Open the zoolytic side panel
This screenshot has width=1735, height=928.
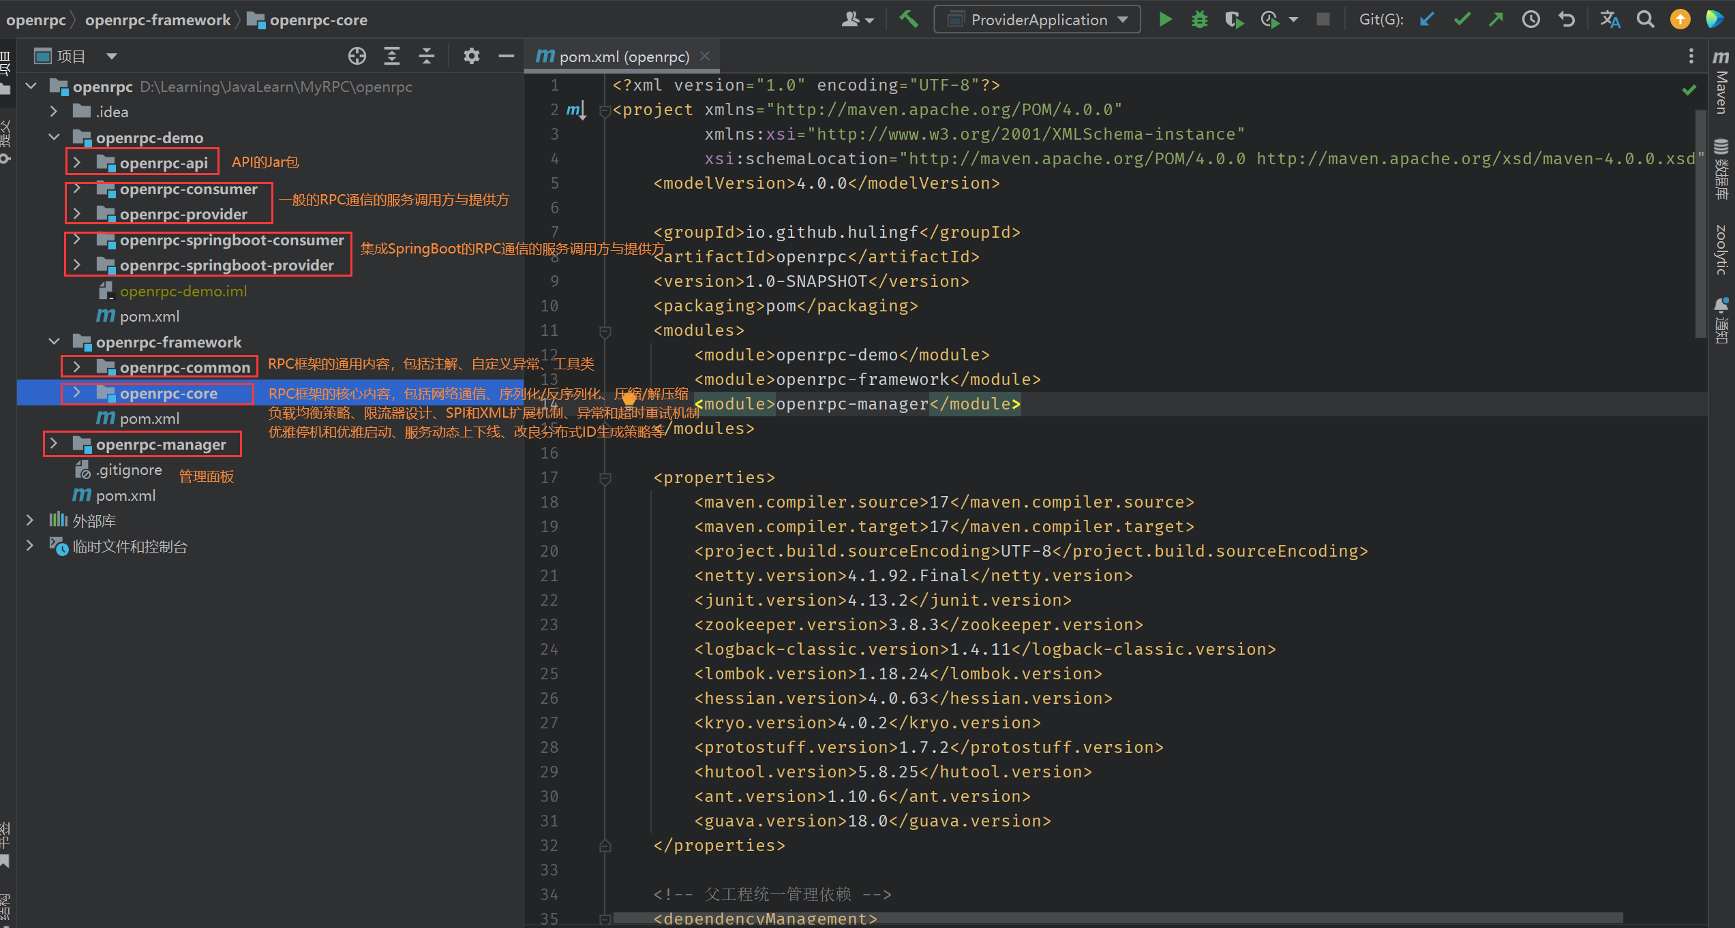click(x=1721, y=250)
